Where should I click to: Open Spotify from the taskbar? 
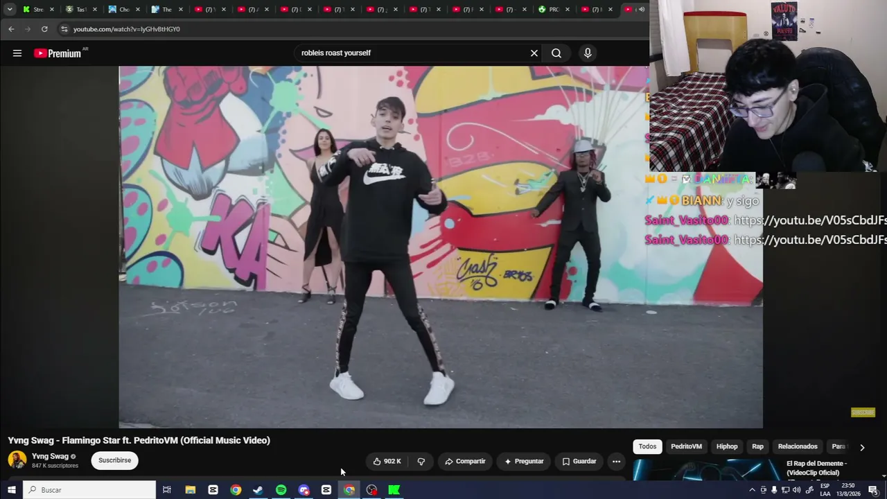pos(281,490)
